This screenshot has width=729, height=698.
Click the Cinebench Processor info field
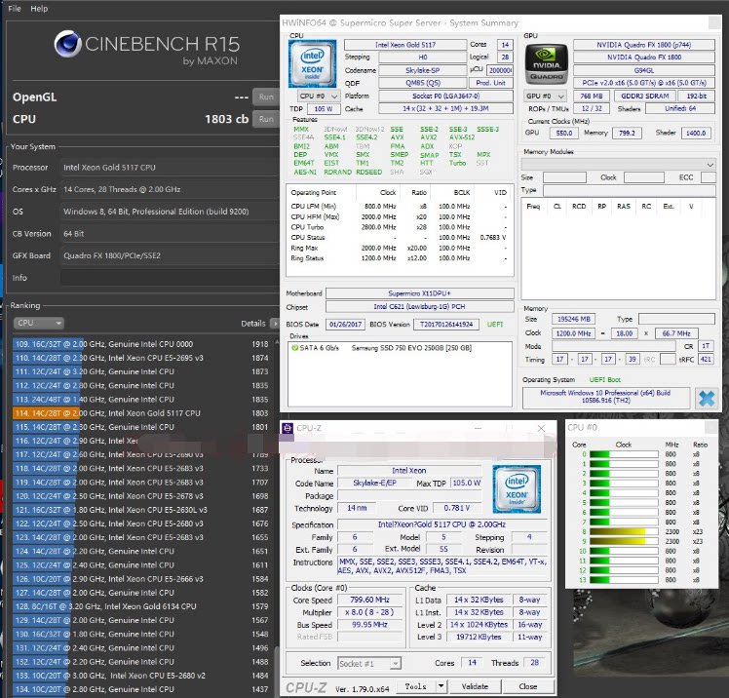170,168
